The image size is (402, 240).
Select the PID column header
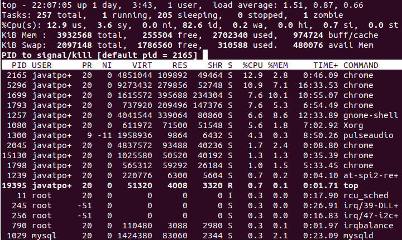(x=19, y=66)
